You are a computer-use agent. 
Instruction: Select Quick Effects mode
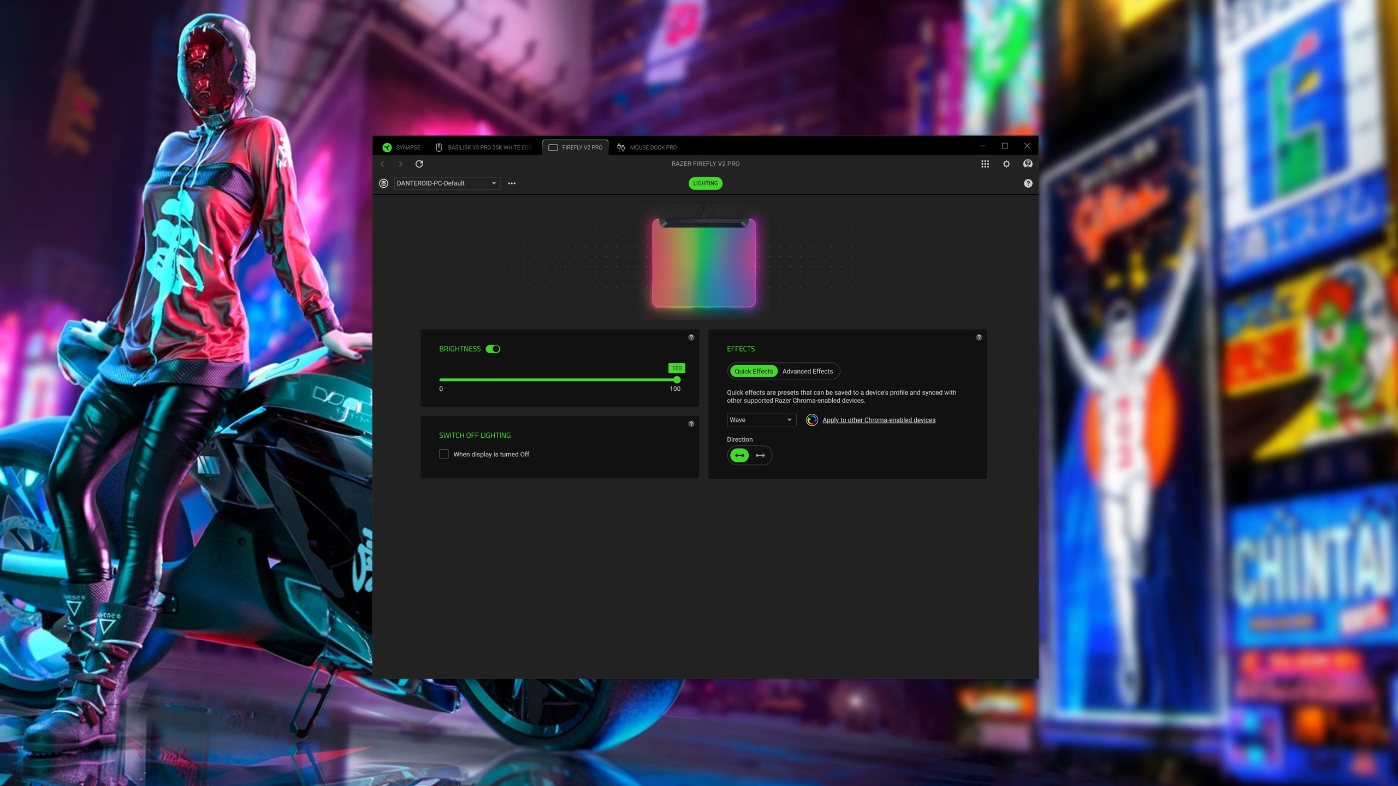tap(753, 371)
